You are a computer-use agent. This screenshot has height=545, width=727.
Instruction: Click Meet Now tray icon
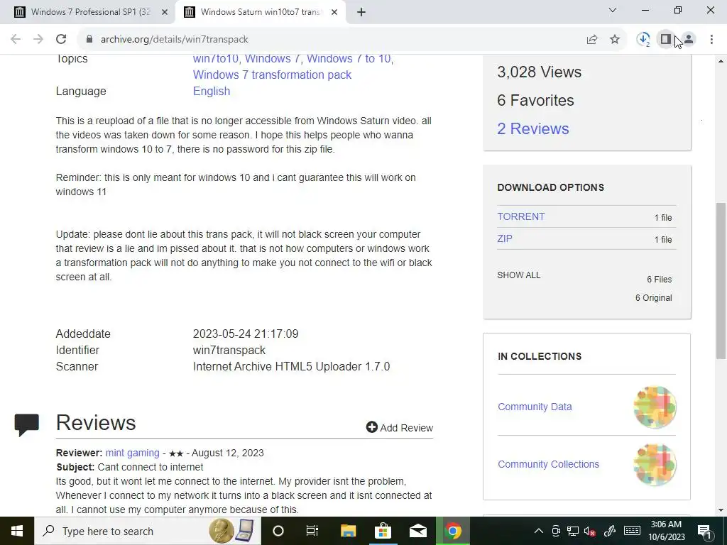coord(556,531)
